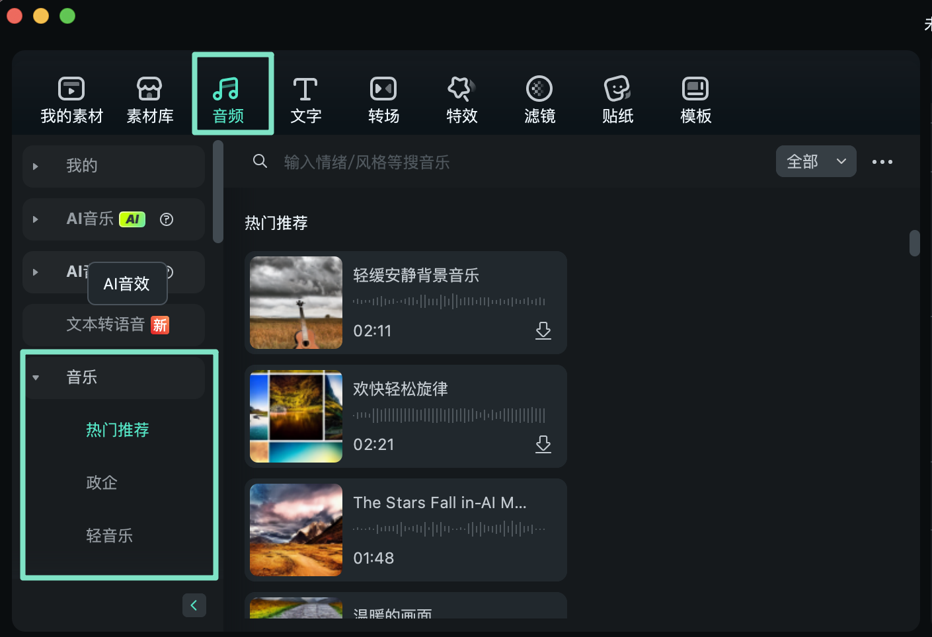Open the three-dot more options menu
The width and height of the screenshot is (932, 637).
coord(882,162)
